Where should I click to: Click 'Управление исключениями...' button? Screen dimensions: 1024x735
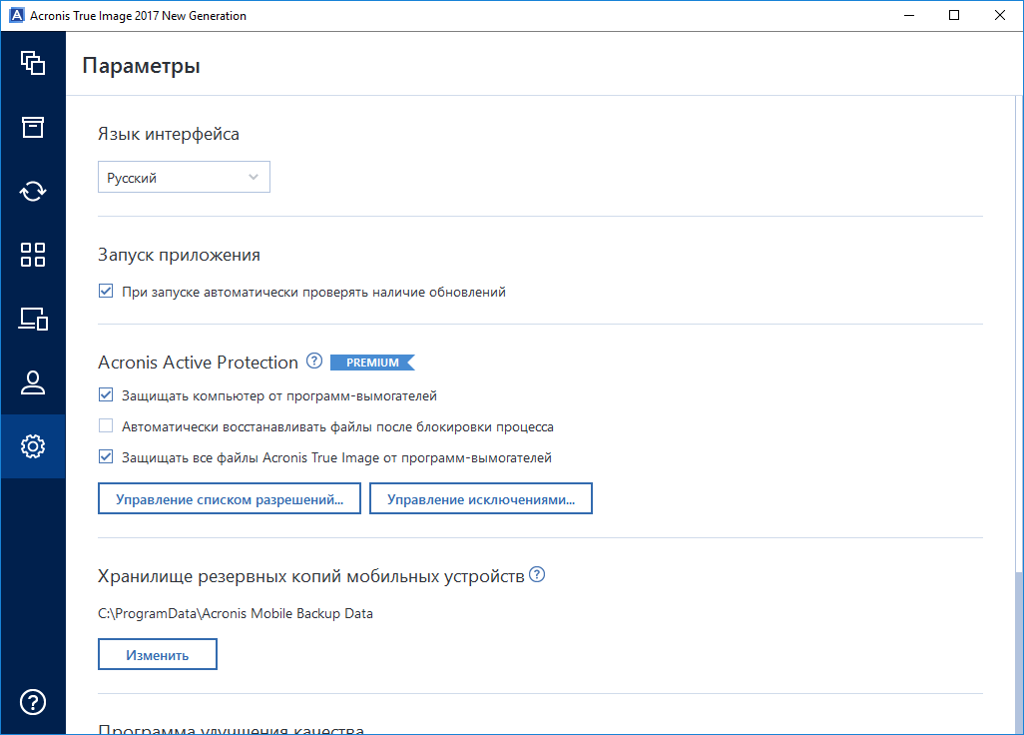coord(481,498)
